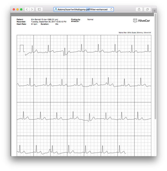Screen dimensions: 167x171
Task: Click the AliveCor site icon in address bar
Action: tap(56, 9)
